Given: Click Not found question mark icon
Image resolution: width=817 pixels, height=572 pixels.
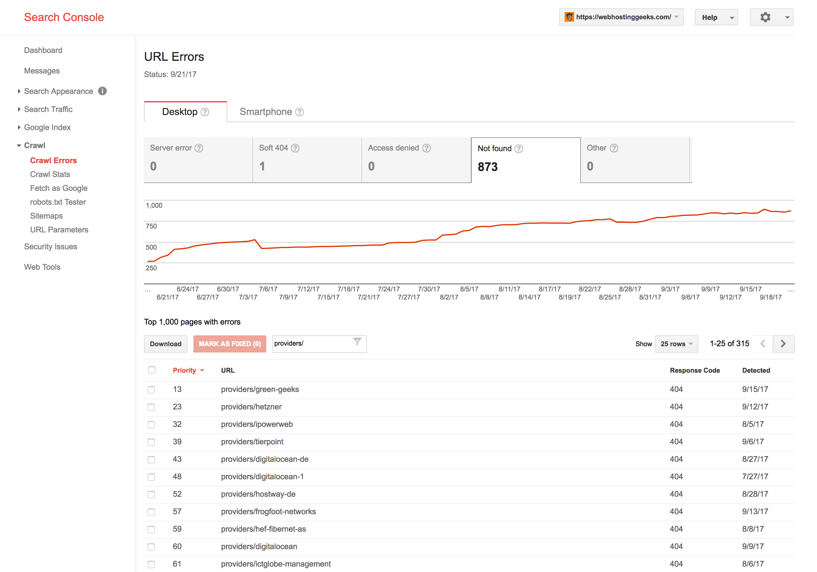Looking at the screenshot, I should 519,149.
